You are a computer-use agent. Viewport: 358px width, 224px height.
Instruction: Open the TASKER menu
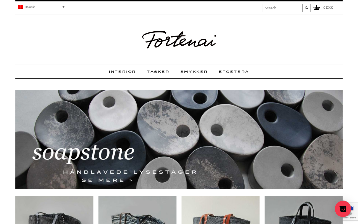(x=158, y=72)
